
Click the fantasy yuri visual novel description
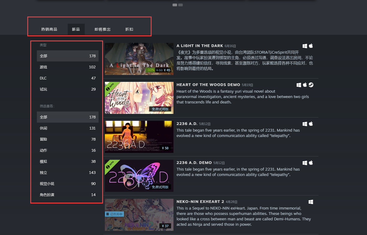(x=243, y=97)
